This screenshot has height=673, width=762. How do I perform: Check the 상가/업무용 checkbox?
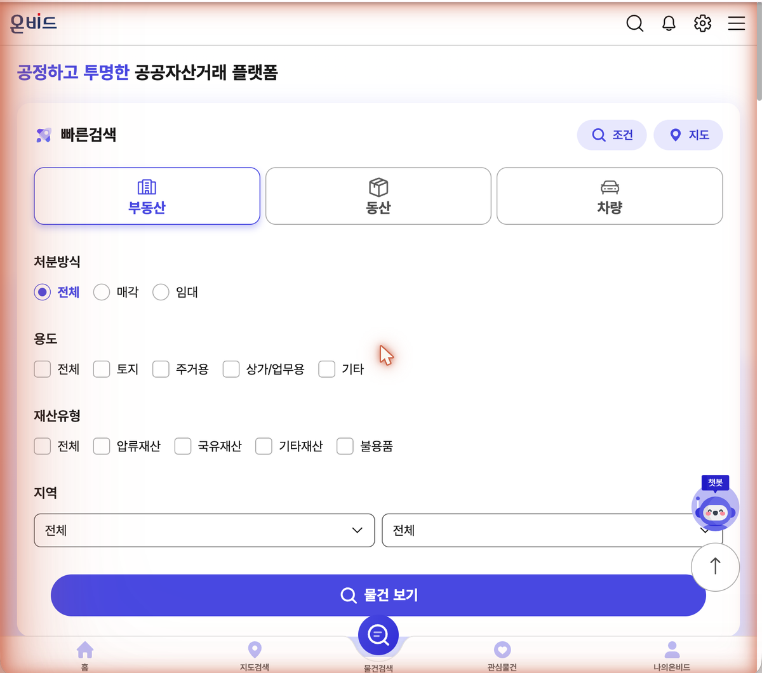(x=231, y=369)
